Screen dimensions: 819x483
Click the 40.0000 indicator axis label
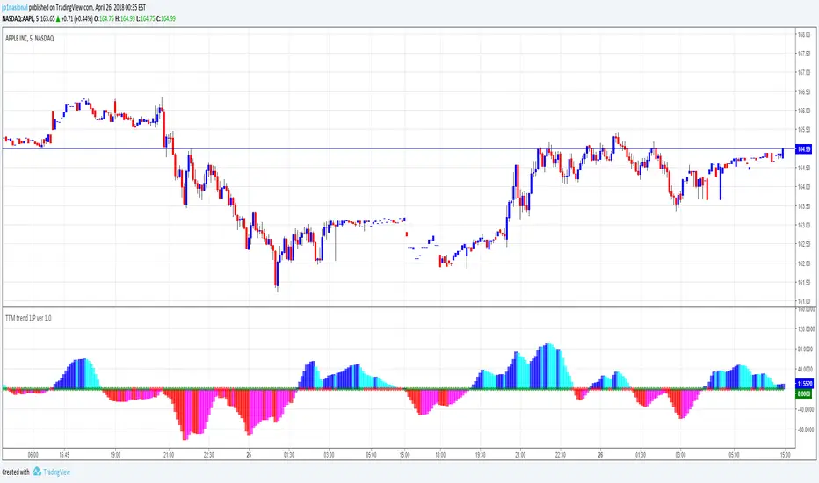[x=806, y=370]
